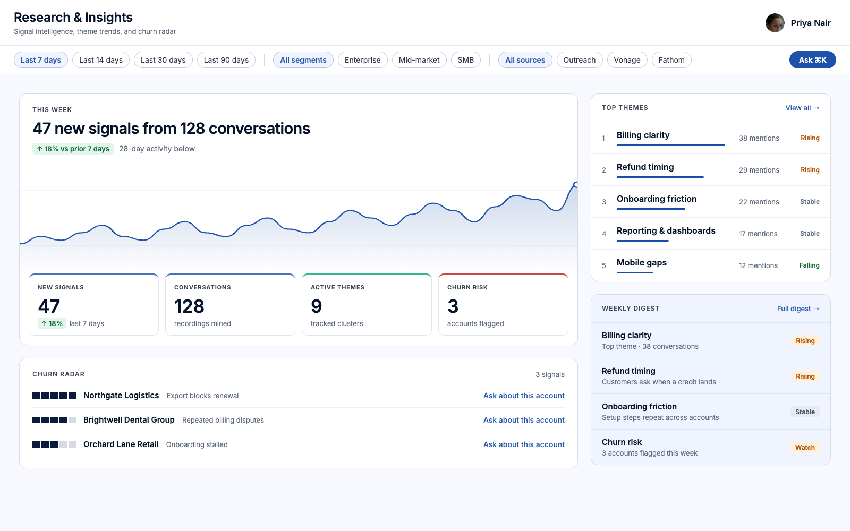Click the latest data point on chart
This screenshot has height=531, width=850.
pos(576,185)
